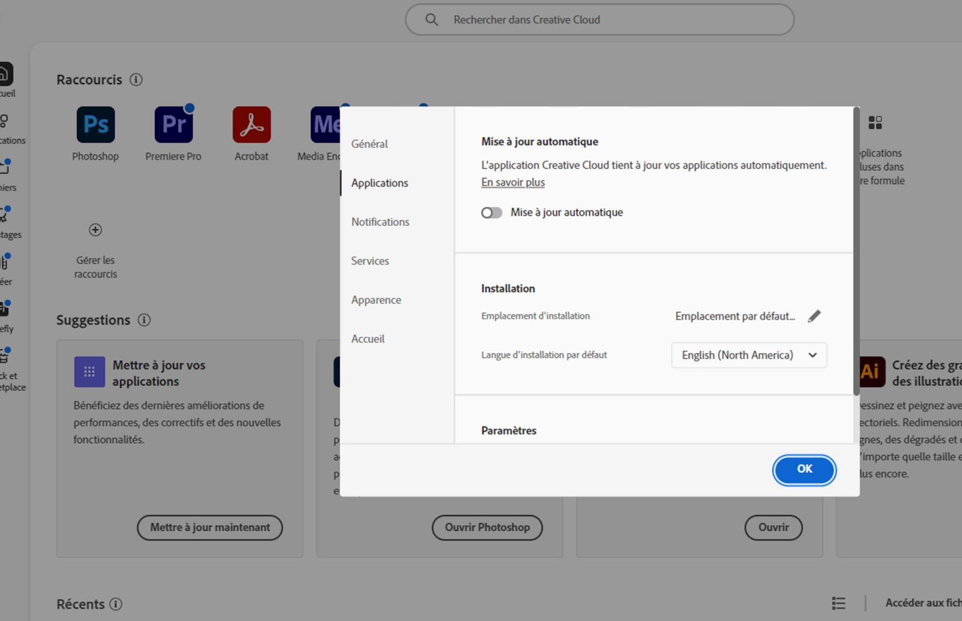Click the search magnifier icon
This screenshot has height=621, width=962.
(x=431, y=20)
